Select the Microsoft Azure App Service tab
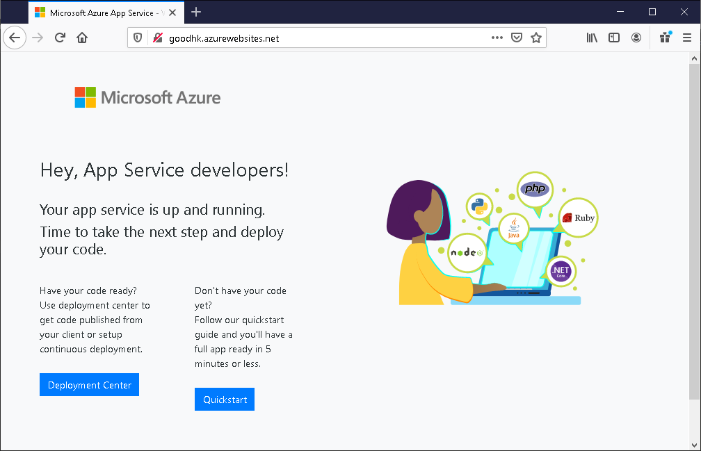This screenshot has width=701, height=451. point(101,13)
